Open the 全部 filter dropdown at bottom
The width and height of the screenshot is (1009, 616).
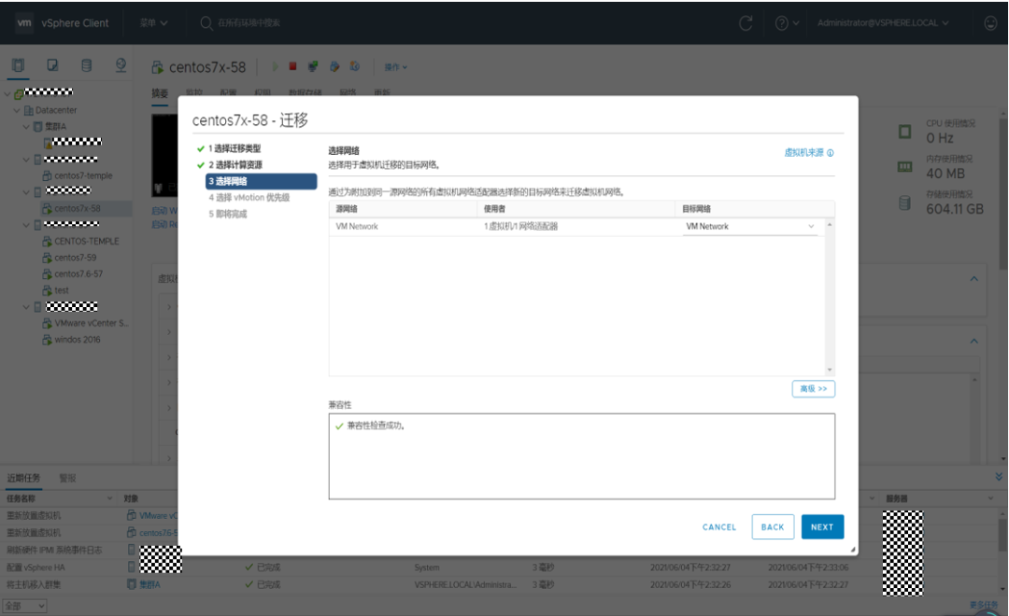pyautogui.click(x=24, y=606)
